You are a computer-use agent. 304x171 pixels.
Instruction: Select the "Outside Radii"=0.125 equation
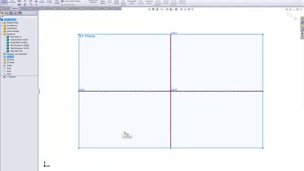click(x=19, y=40)
